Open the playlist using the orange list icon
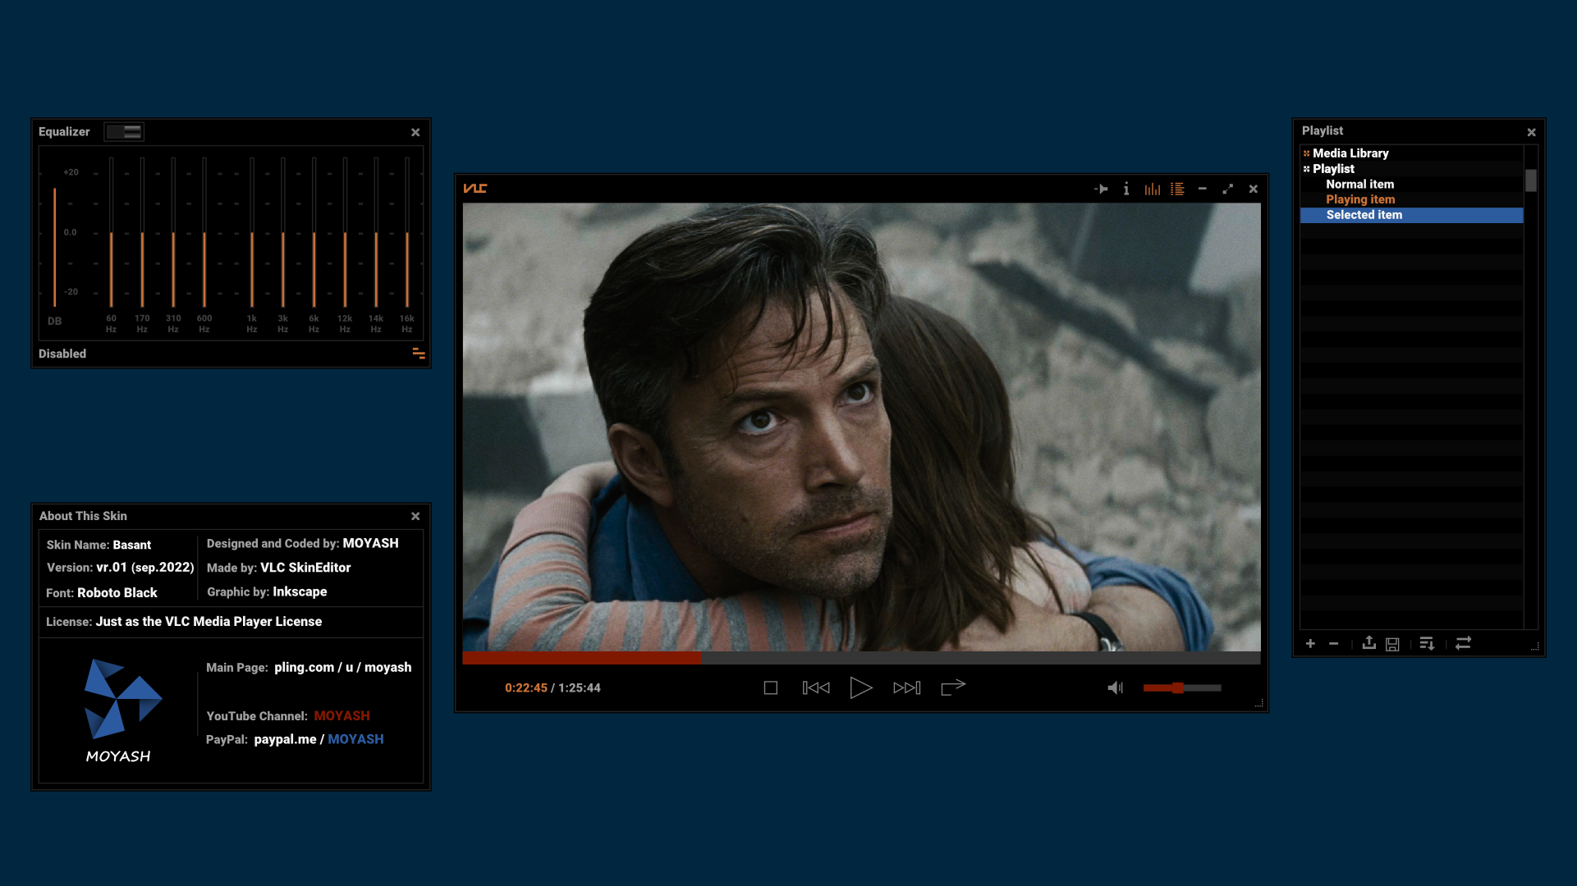Viewport: 1577px width, 886px height. [1177, 189]
